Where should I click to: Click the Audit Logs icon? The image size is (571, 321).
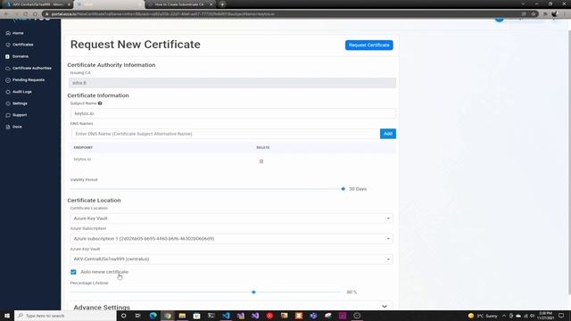(x=8, y=92)
